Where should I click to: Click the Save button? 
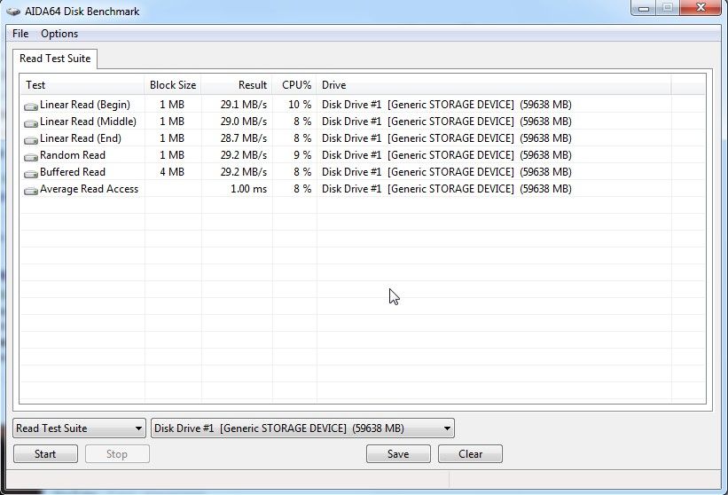pos(398,454)
